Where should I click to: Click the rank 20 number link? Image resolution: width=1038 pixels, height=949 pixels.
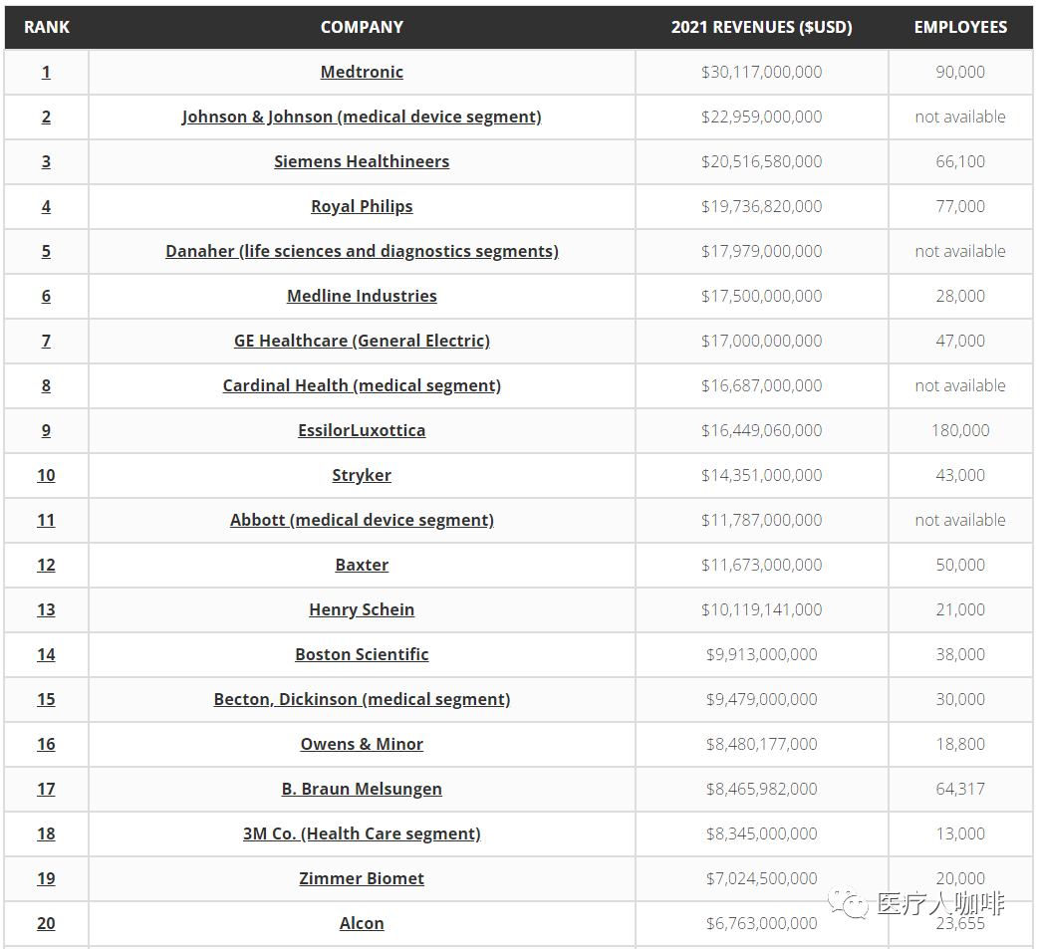[x=46, y=923]
